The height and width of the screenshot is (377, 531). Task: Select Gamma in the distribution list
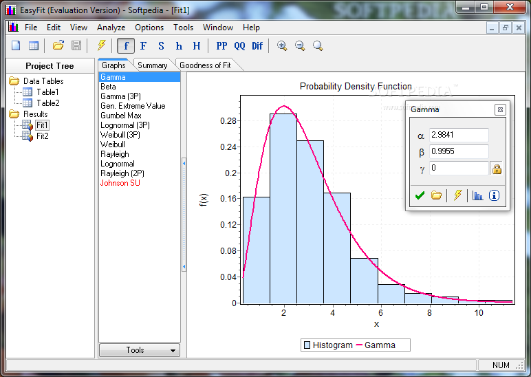(x=140, y=77)
